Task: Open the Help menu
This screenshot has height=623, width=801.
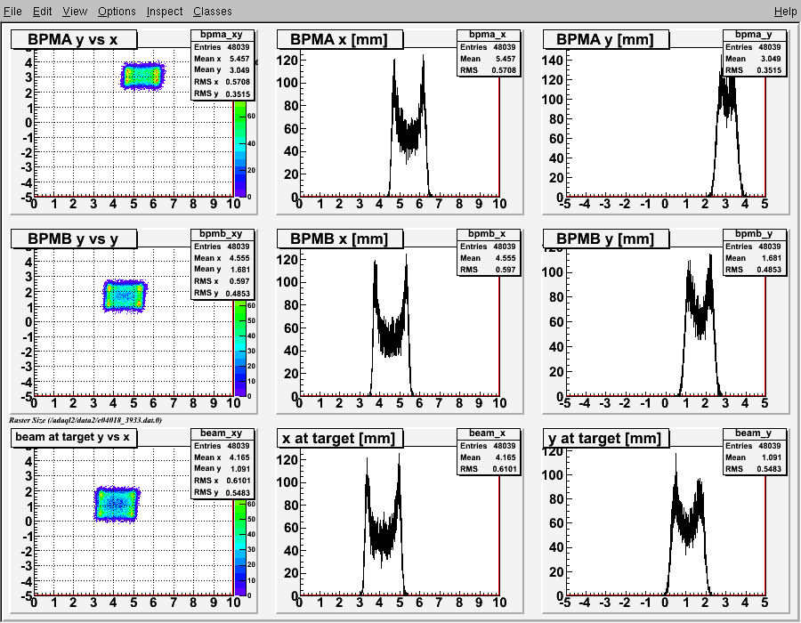Action: click(785, 12)
